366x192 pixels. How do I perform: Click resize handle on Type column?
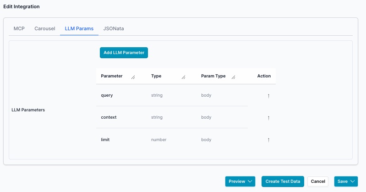pos(183,77)
